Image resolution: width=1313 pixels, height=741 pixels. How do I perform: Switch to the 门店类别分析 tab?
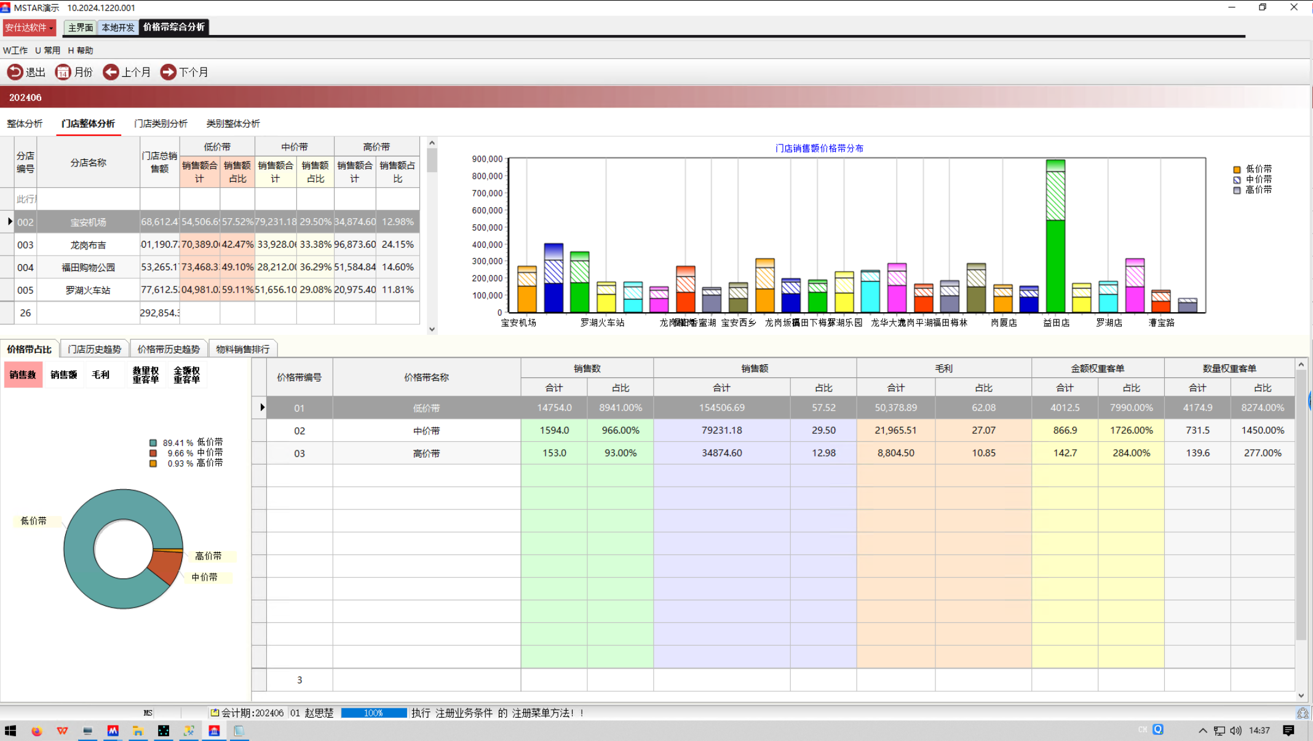161,123
